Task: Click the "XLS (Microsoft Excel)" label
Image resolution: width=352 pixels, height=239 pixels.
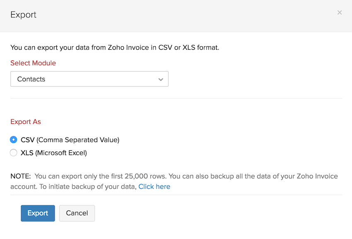Action: click(54, 153)
